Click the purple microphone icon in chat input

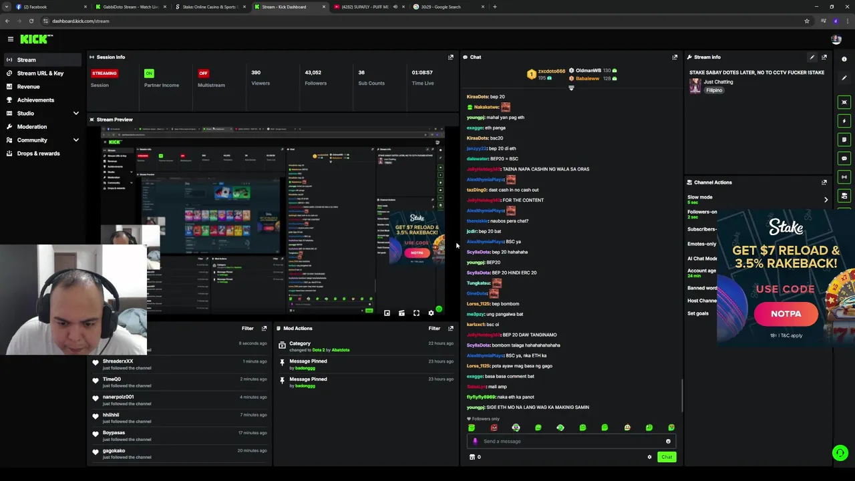click(x=475, y=442)
